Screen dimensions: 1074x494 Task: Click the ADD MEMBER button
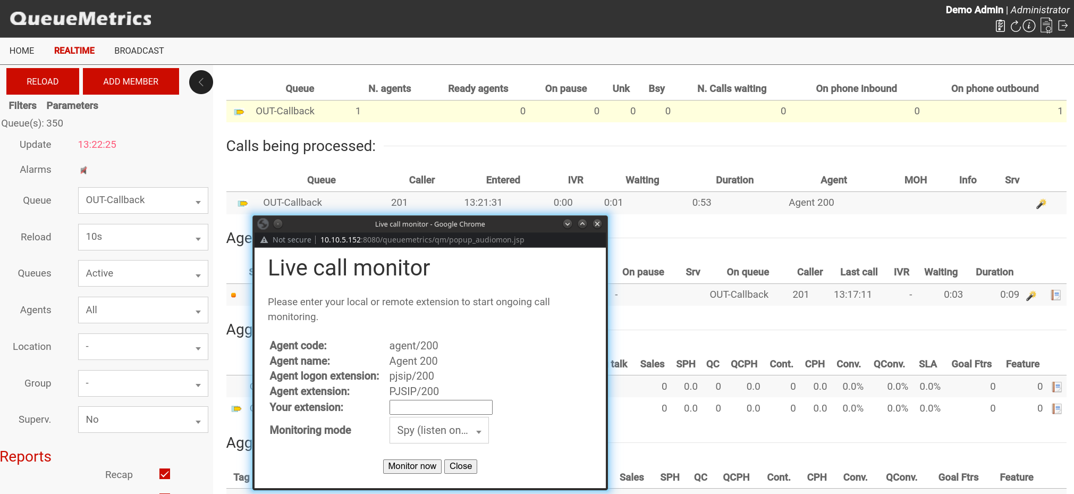(x=131, y=81)
